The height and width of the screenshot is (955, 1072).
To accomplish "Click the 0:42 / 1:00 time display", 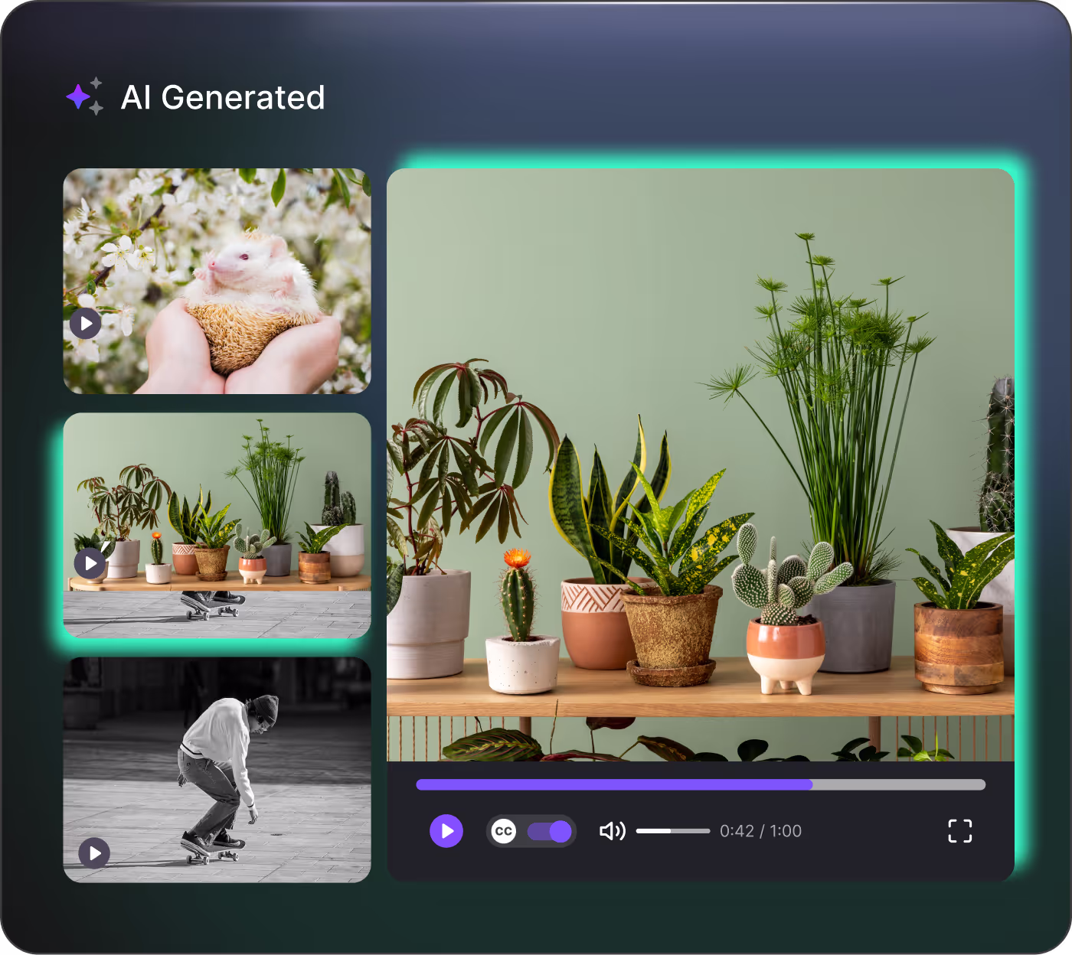I will (760, 831).
